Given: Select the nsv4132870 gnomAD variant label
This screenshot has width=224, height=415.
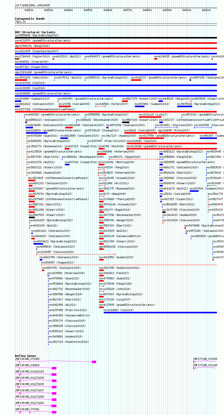Looking at the screenshot, I should [x=43, y=41].
